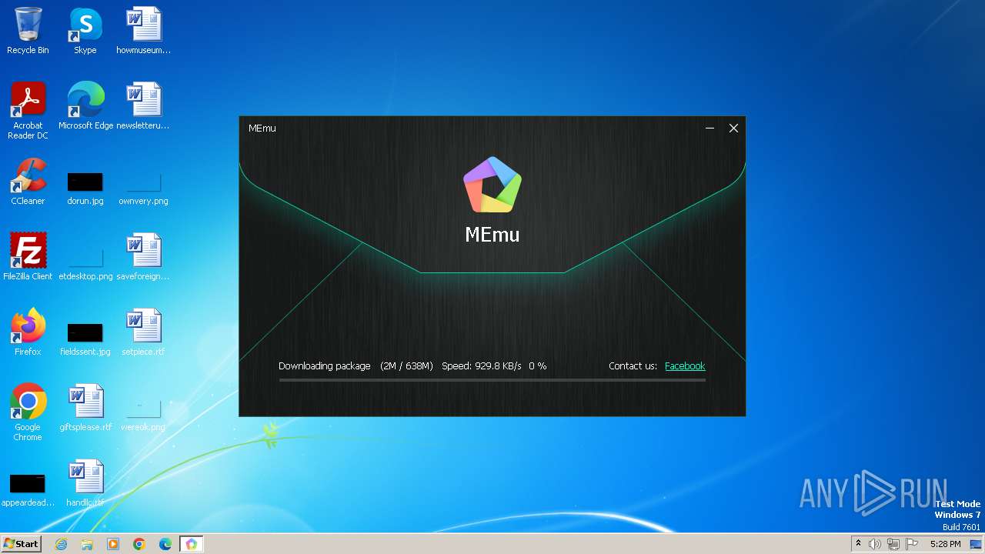Select the howmuseum Word document icon

point(143,31)
